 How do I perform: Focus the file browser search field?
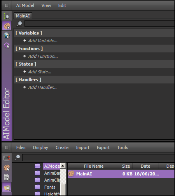[x=98, y=158]
